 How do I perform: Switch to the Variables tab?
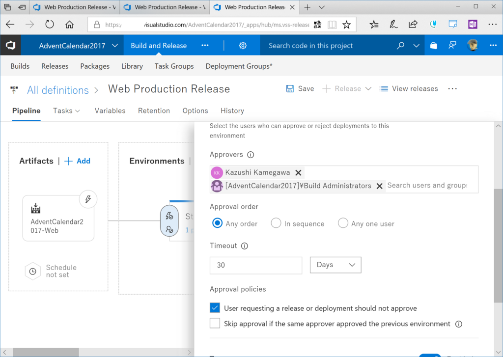click(110, 110)
